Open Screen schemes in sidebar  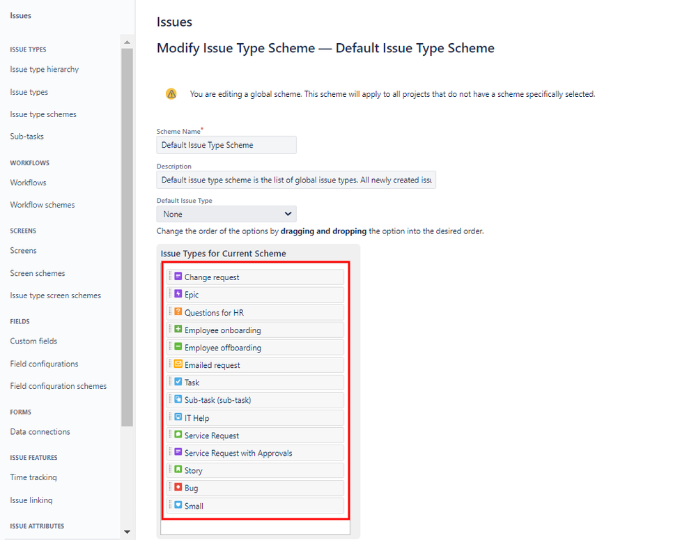click(x=38, y=273)
